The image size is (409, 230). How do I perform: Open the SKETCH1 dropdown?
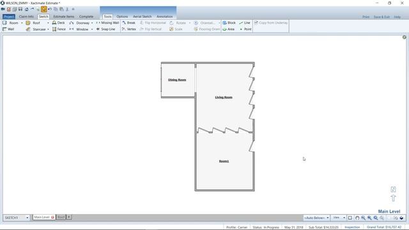coord(17,217)
